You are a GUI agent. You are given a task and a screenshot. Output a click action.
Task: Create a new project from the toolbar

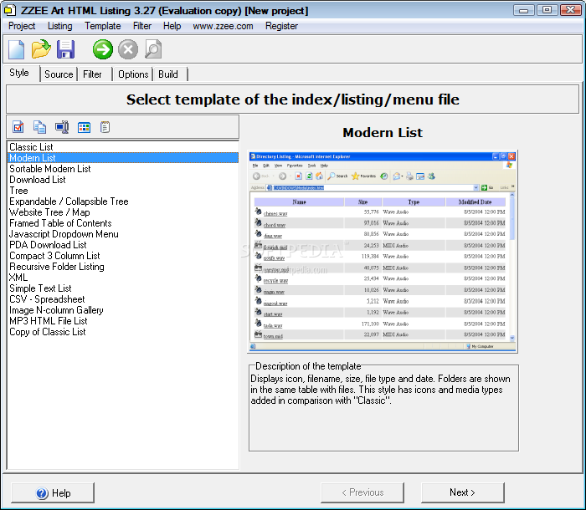pyautogui.click(x=16, y=49)
